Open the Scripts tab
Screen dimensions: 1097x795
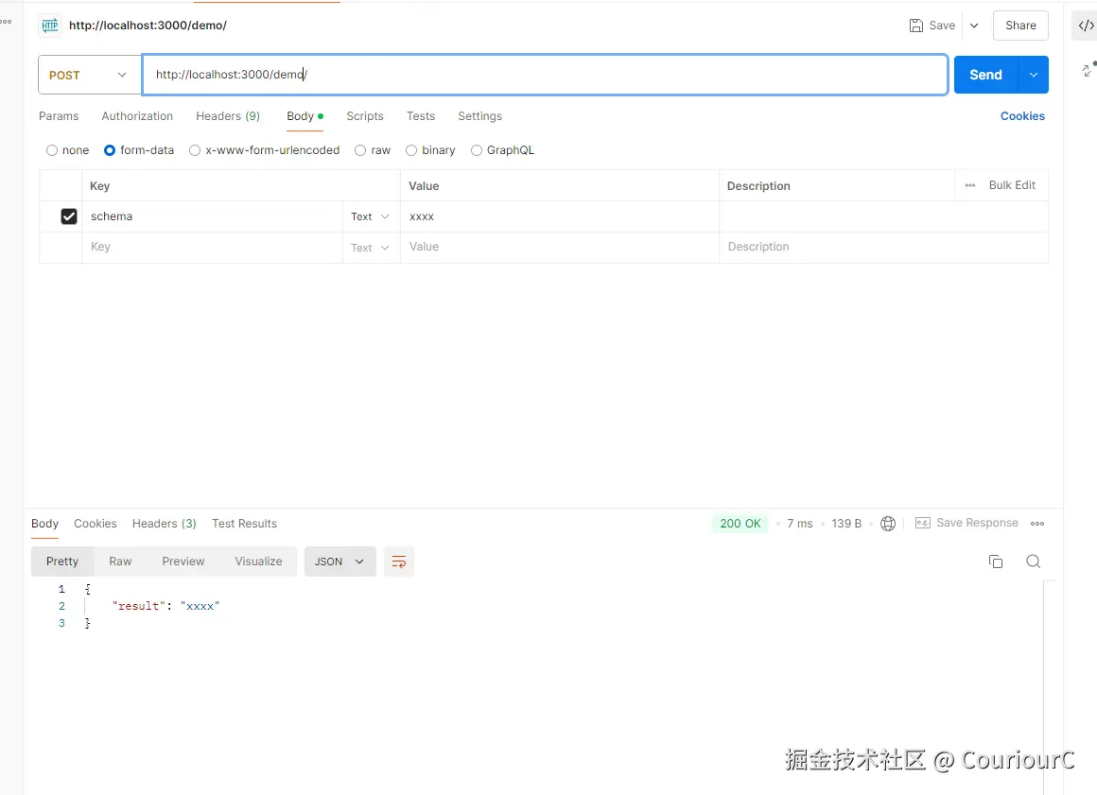point(365,116)
